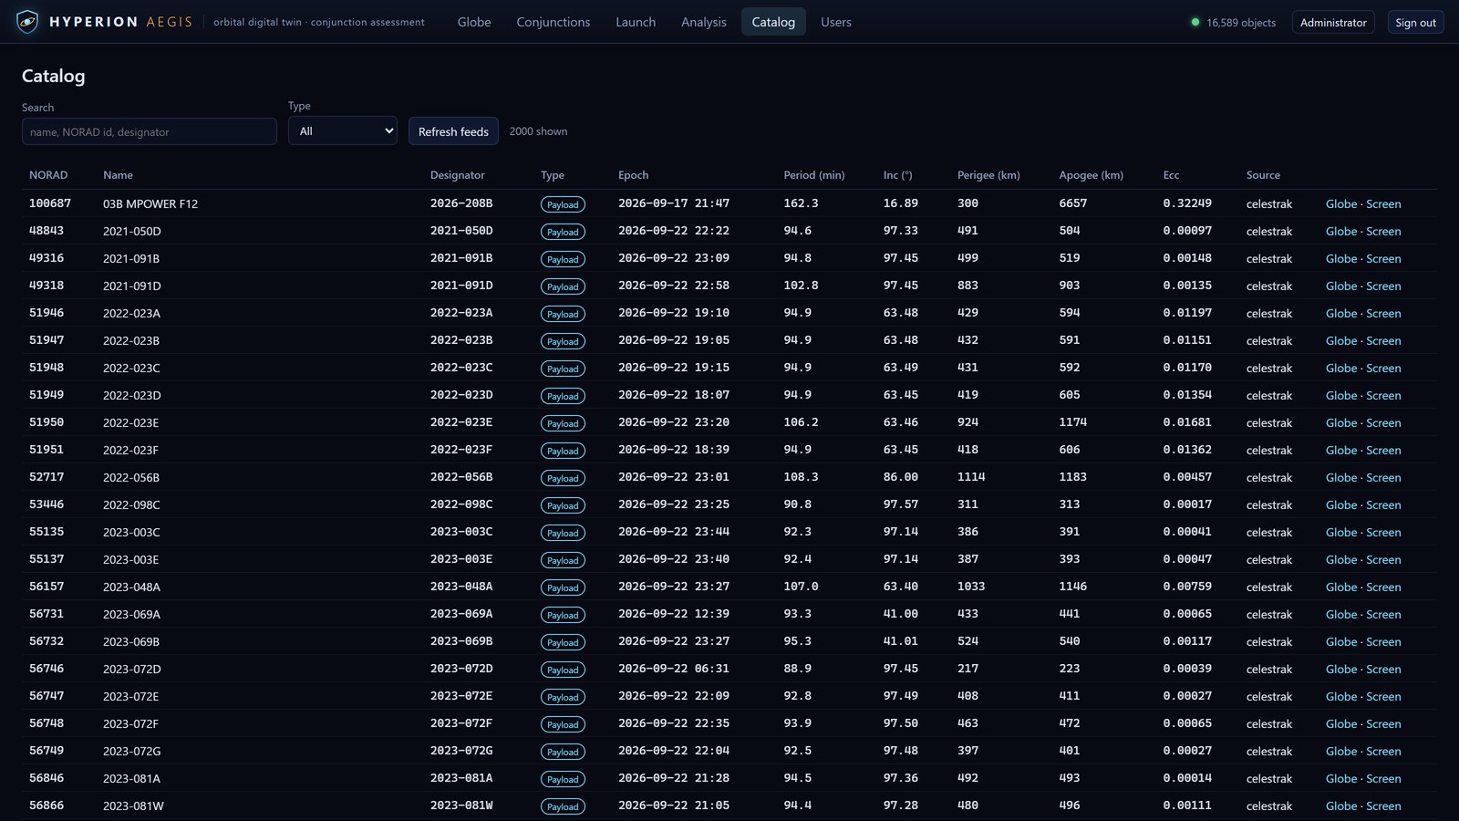Click Screen link for 2022-023E row
1459x821 pixels.
click(1383, 422)
